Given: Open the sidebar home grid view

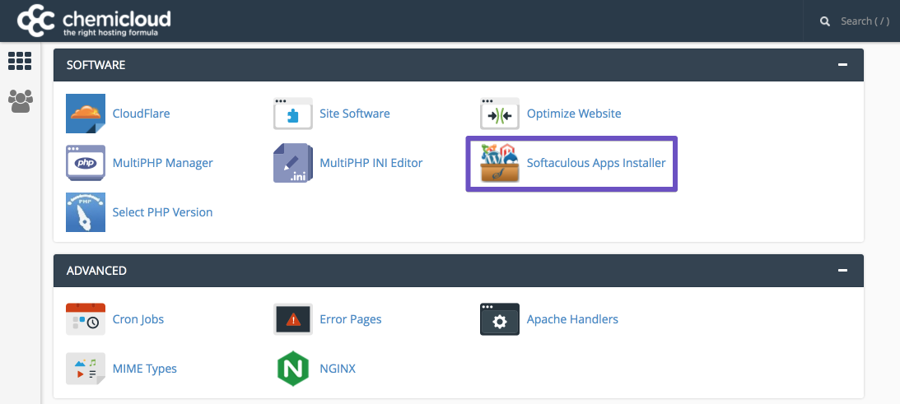Looking at the screenshot, I should tap(19, 61).
